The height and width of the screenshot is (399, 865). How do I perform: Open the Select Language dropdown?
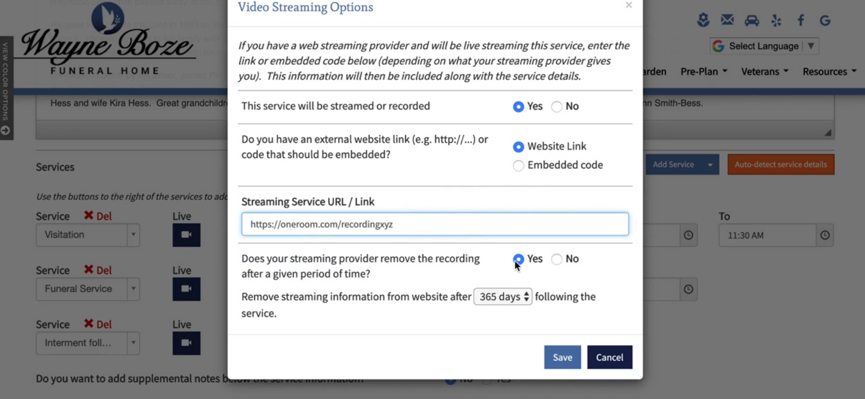764,46
